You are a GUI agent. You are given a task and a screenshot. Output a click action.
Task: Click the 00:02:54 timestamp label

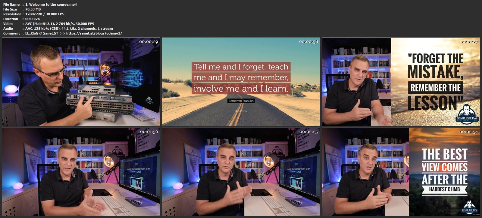tap(468, 132)
